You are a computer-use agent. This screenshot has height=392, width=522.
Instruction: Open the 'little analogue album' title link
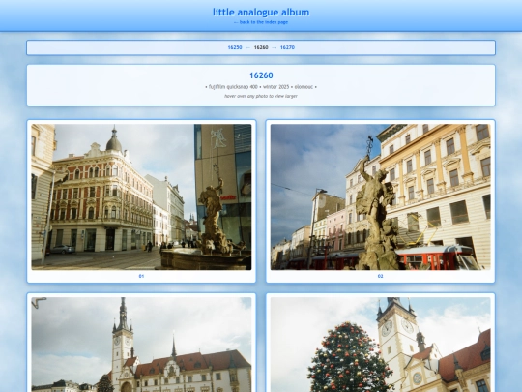261,13
